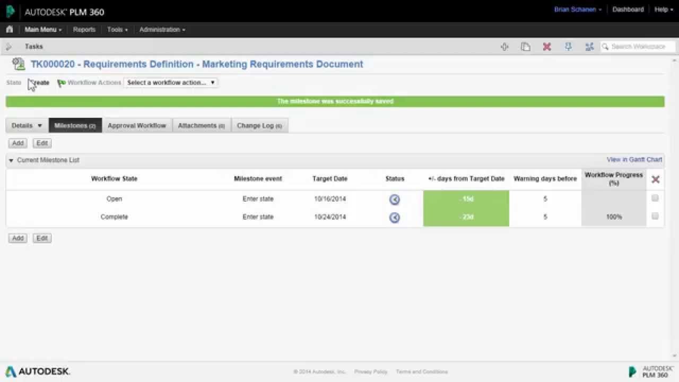Click the Open workflow state cell
This screenshot has height=382, width=679.
tap(114, 199)
